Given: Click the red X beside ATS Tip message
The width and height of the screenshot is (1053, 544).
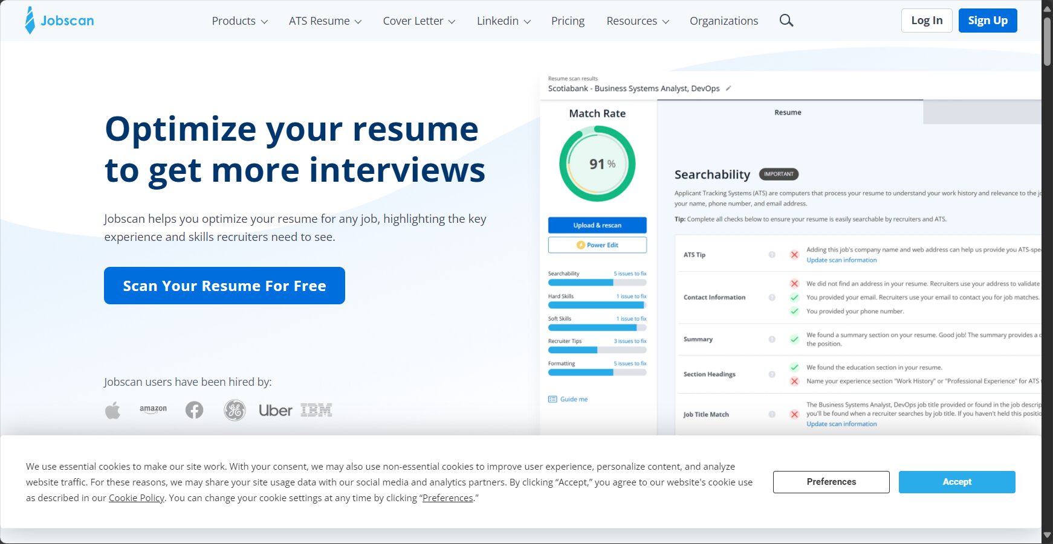Looking at the screenshot, I should click(x=794, y=255).
